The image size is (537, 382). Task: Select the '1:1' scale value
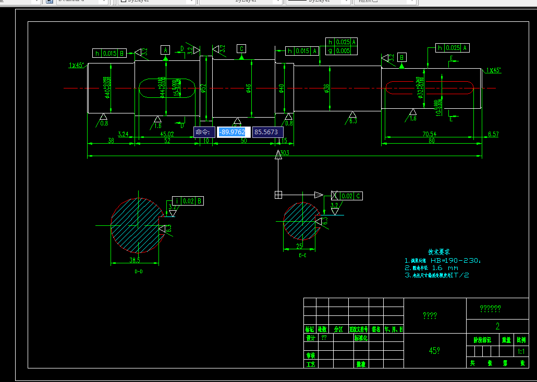point(521,351)
